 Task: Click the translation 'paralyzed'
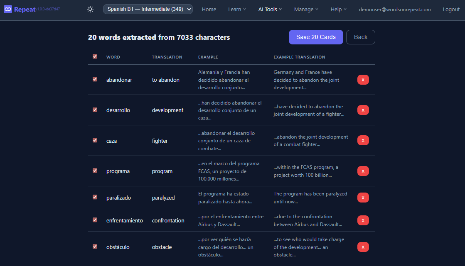point(163,198)
